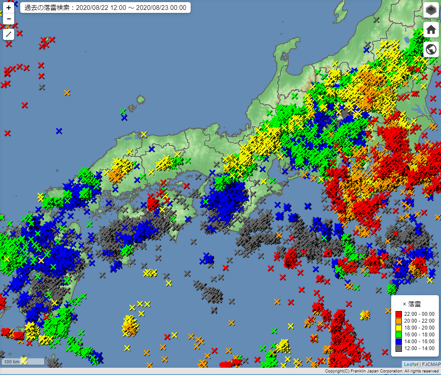Click the blue 14:00 - 16:00 legend swatch
The width and height of the screenshot is (441, 375).
pyautogui.click(x=398, y=342)
